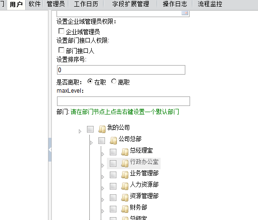Switch to the 操作日志 tab

pyautogui.click(x=175, y=4)
